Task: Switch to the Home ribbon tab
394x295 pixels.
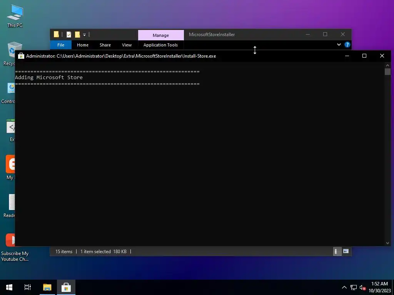Action: [x=83, y=45]
